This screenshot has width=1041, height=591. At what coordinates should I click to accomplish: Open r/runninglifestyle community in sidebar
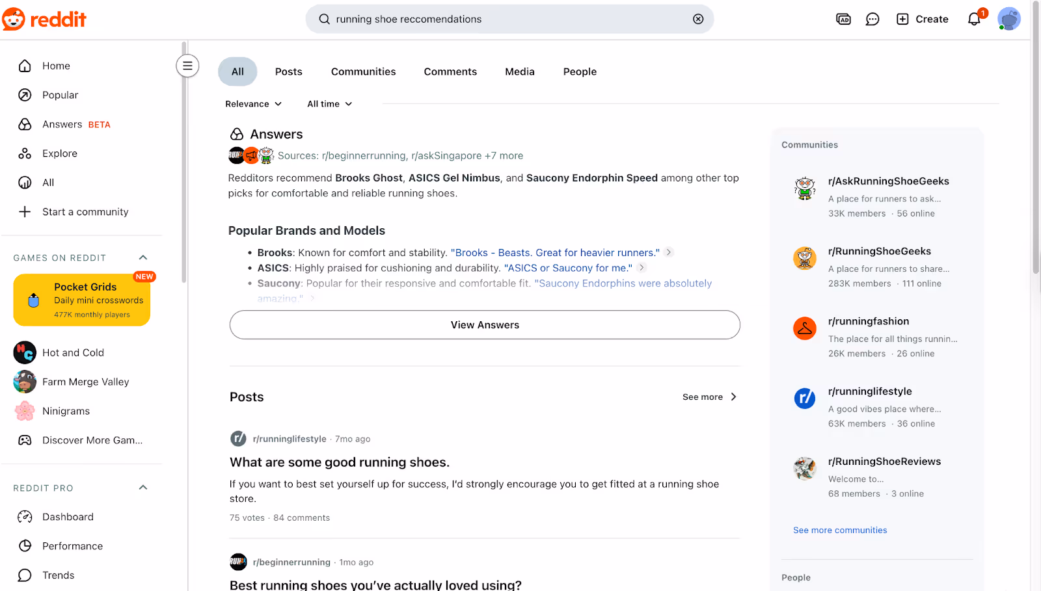coord(870,391)
